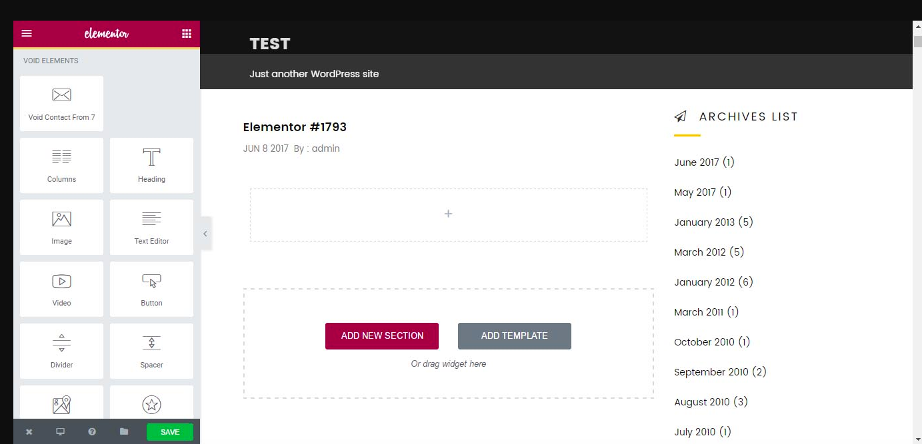Open the help question mark icon
This screenshot has width=922, height=444.
click(92, 431)
